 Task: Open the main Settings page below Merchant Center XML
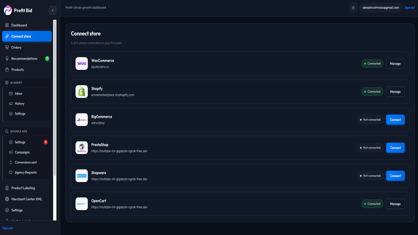pyautogui.click(x=27, y=210)
